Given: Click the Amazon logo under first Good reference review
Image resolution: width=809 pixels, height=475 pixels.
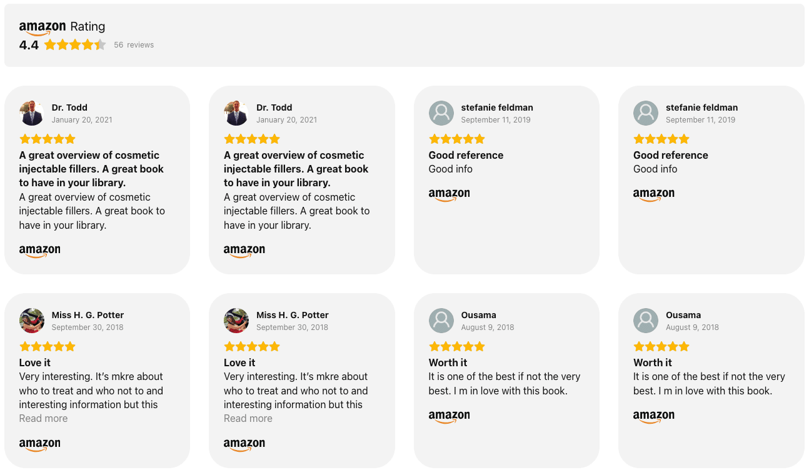Looking at the screenshot, I should tap(449, 195).
